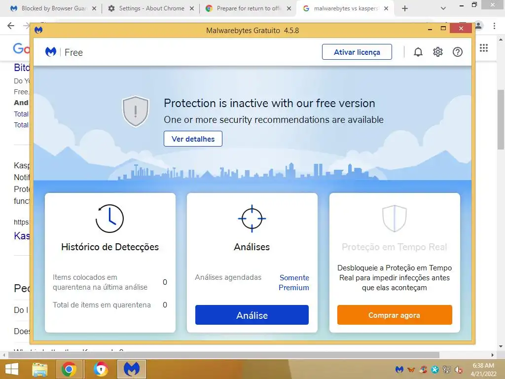The width and height of the screenshot is (505, 379).
Task: Open a new Chrome tab
Action: (405, 8)
